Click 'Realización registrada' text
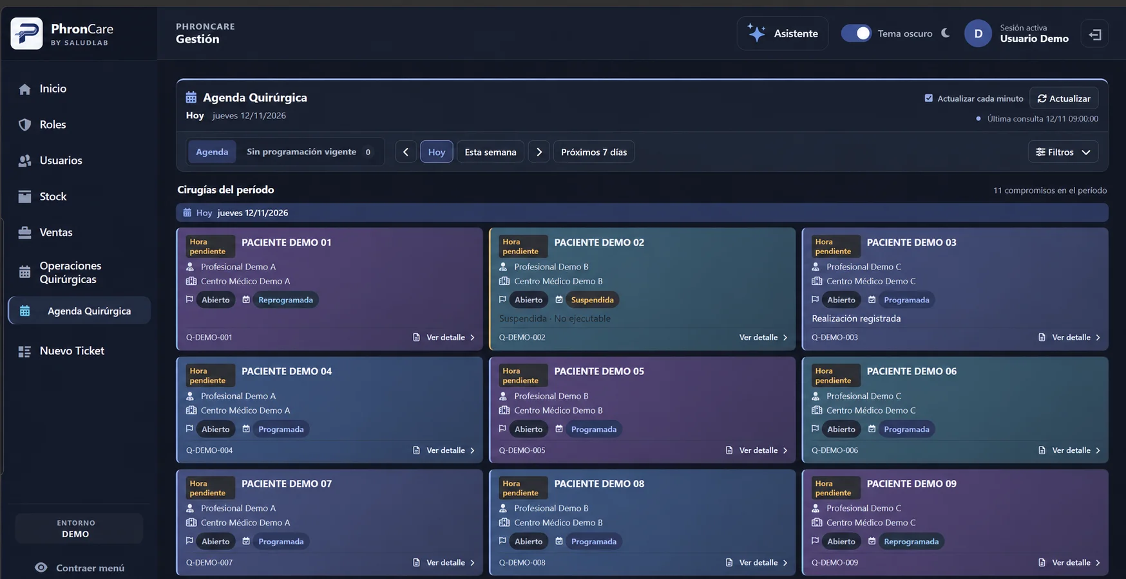 856,318
